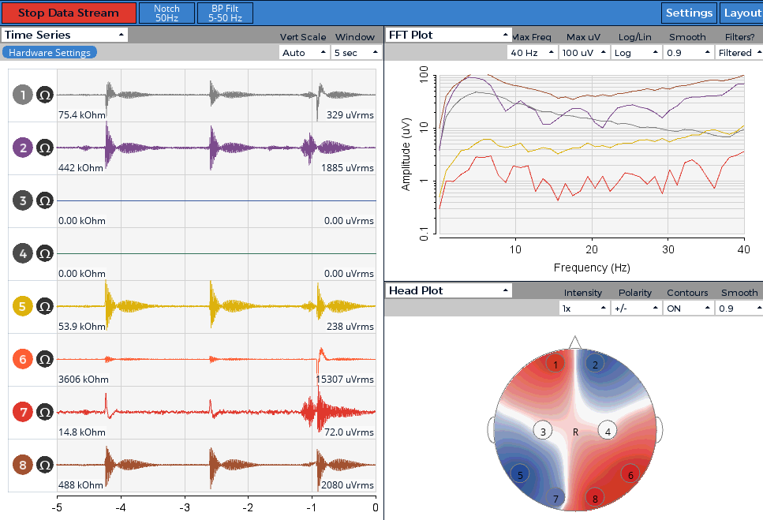Click electrode 3 on head plot
This screenshot has height=520, width=763.
pyautogui.click(x=543, y=431)
